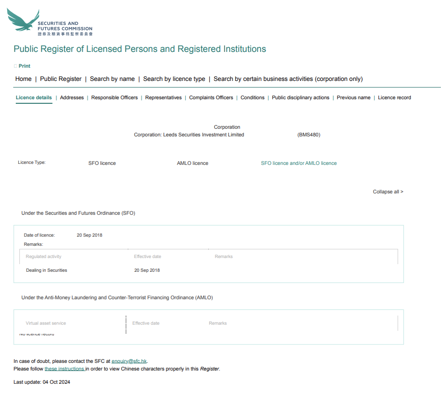Open the Previous name tab

(x=353, y=98)
